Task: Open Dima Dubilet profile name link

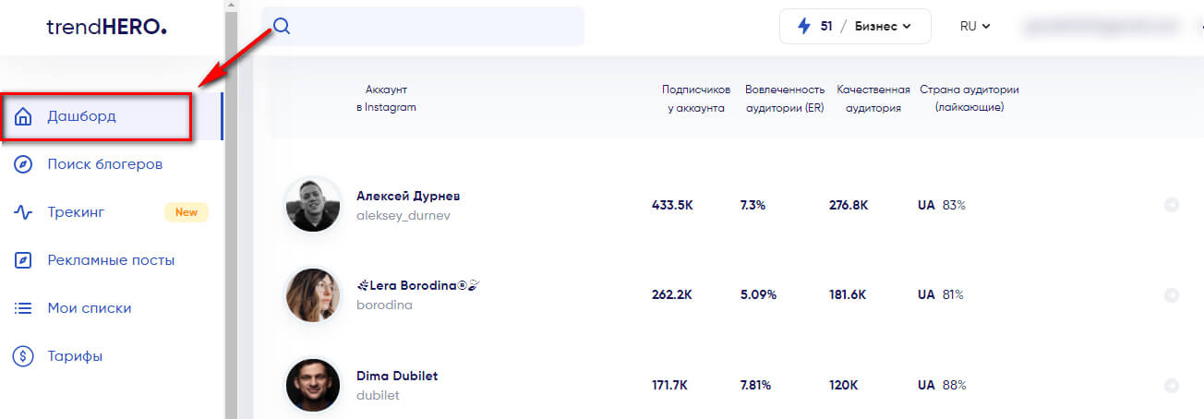Action: point(397,376)
